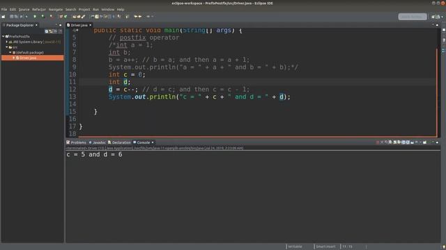
Task: Open the Source menu
Action: pos(24,9)
